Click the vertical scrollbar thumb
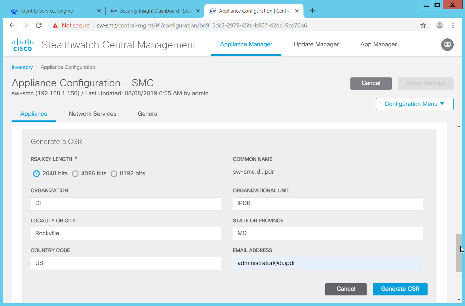This screenshot has width=465, height=306. tap(458, 253)
